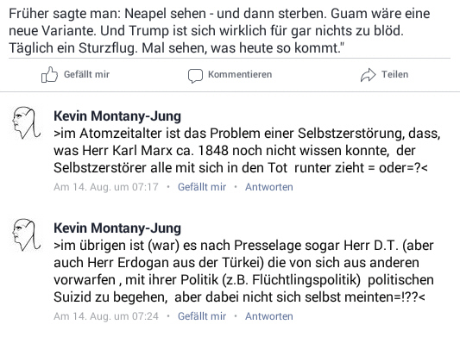The image size is (460, 337).
Task: Open Kevin Montany-Jung's profile from first comment
Action: [117, 116]
